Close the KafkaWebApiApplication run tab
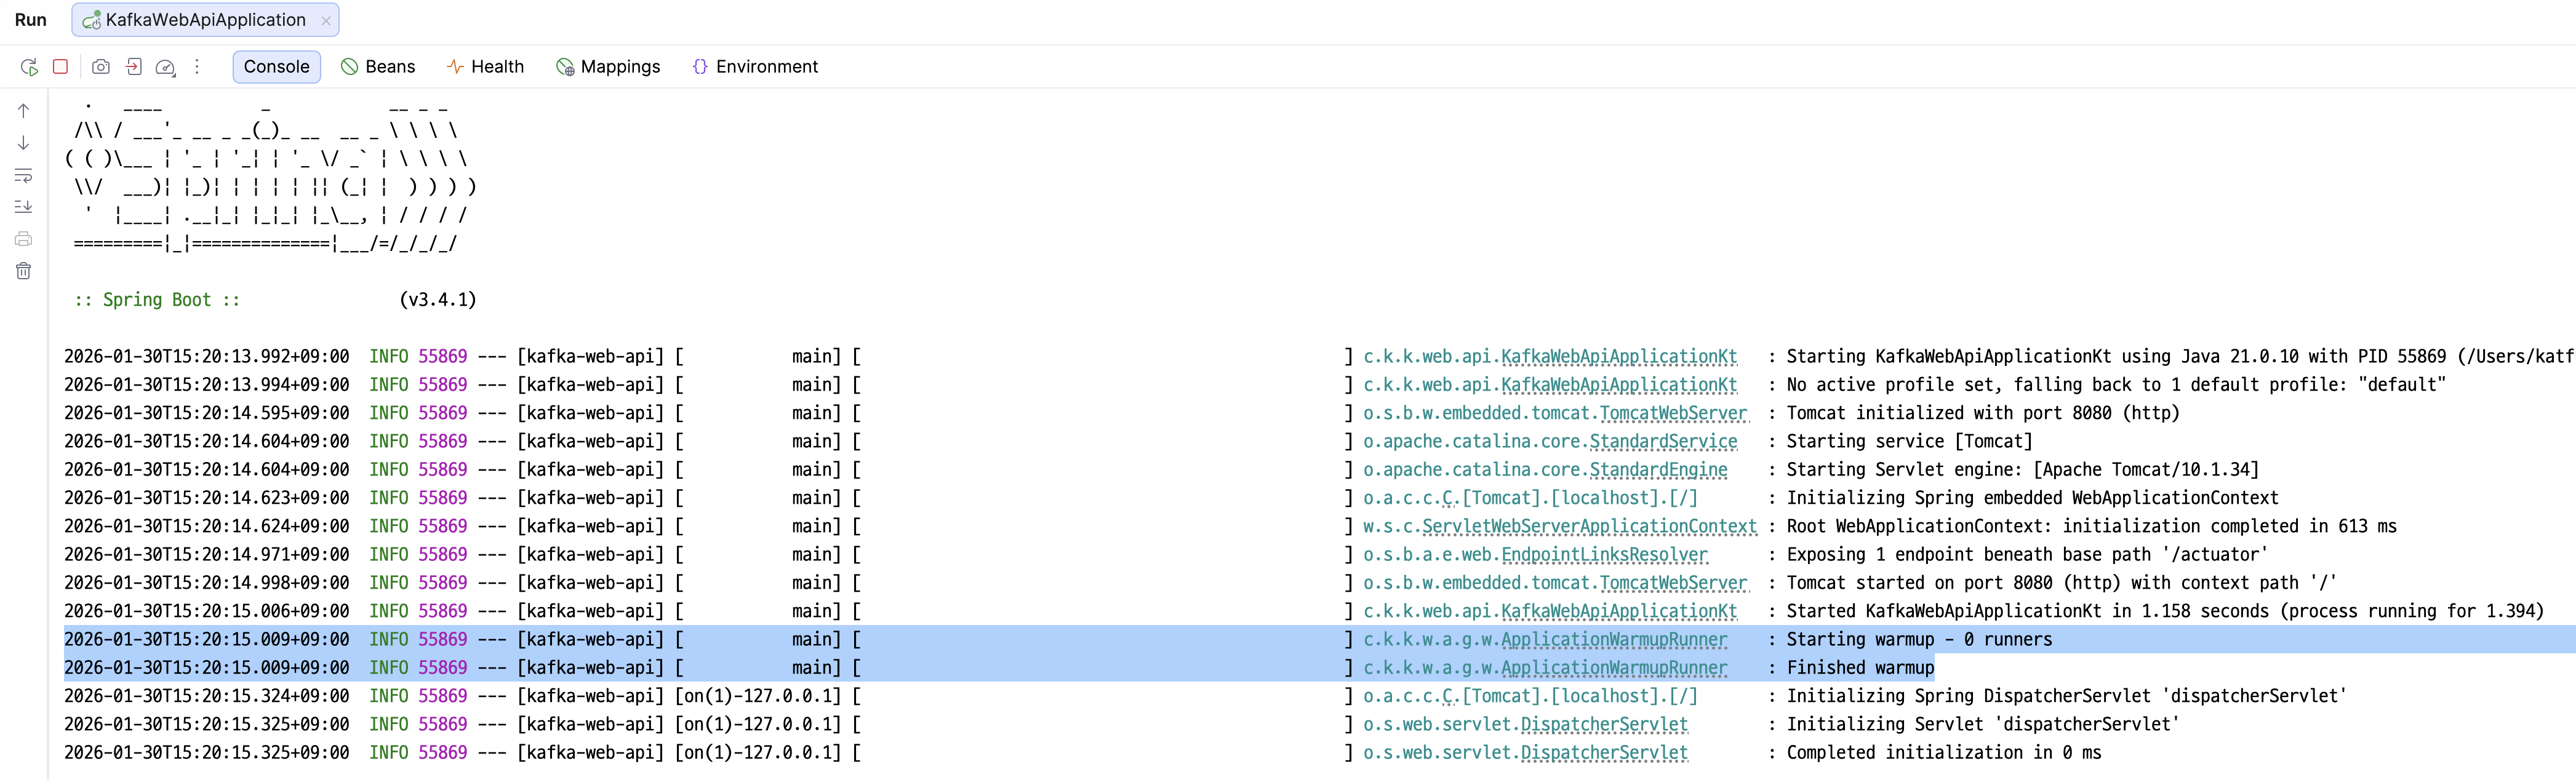The width and height of the screenshot is (2576, 780). (x=326, y=20)
